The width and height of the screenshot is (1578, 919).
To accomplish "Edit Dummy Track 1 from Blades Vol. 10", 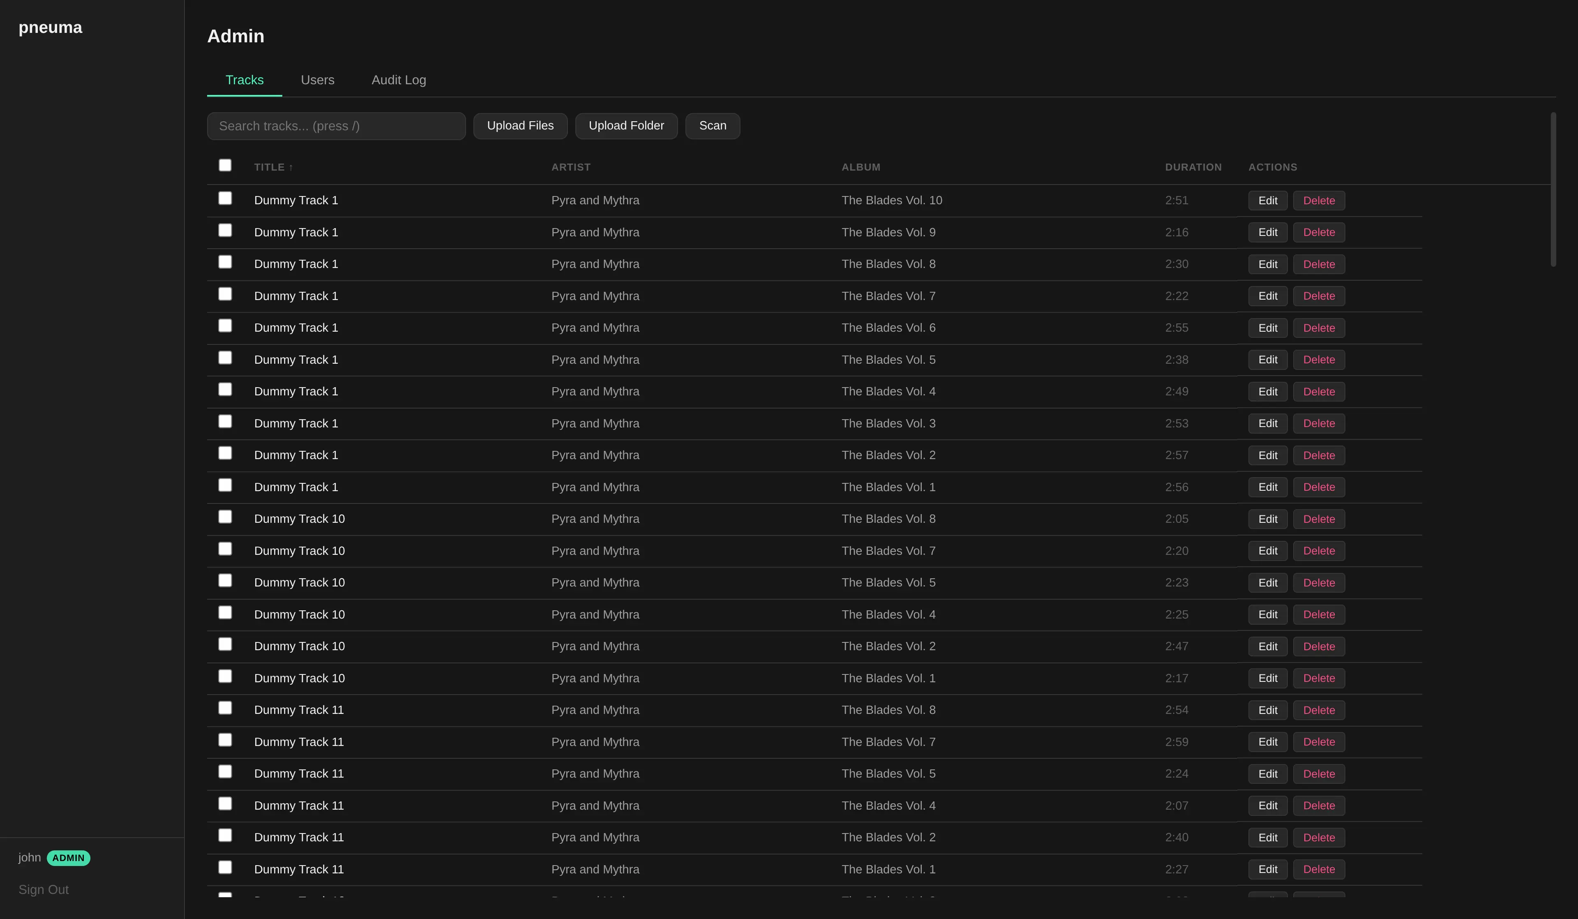I will tap(1268, 201).
